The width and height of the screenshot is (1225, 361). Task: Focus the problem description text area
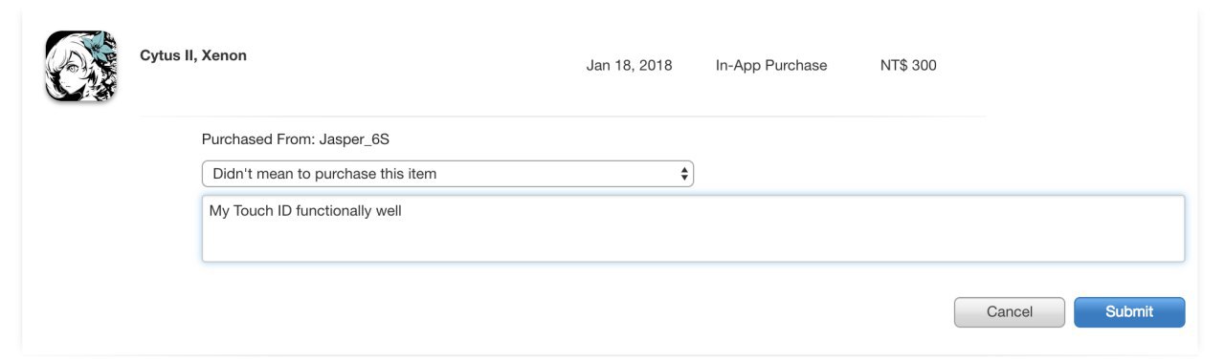point(693,228)
